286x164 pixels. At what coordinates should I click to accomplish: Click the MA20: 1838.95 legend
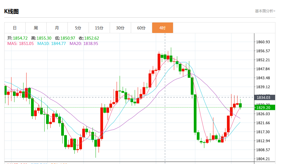[x=84, y=43]
